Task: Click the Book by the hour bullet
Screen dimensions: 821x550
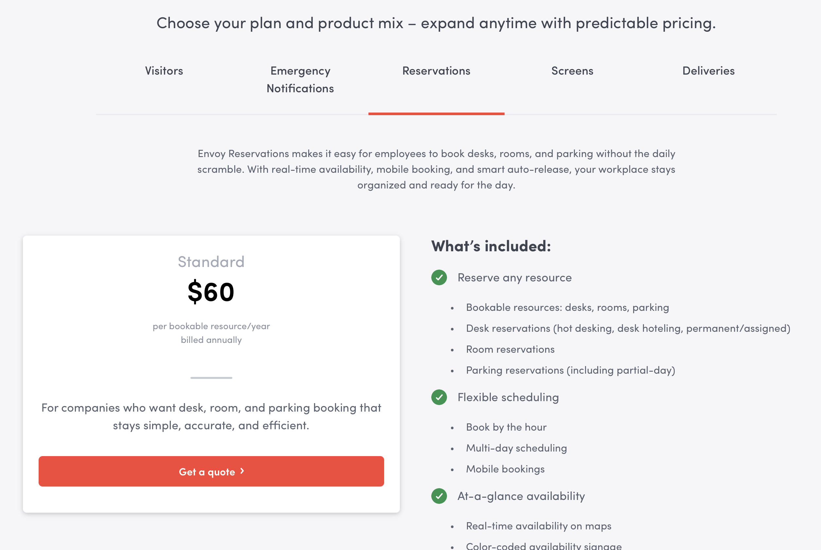Action: coord(506,427)
